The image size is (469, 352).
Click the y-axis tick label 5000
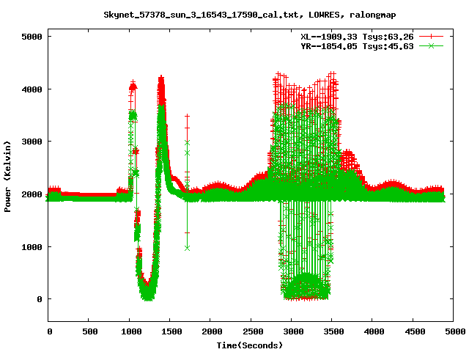(32, 37)
